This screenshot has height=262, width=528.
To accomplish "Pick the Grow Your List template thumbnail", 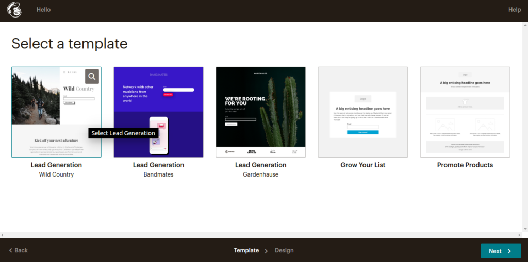I will pos(363,112).
